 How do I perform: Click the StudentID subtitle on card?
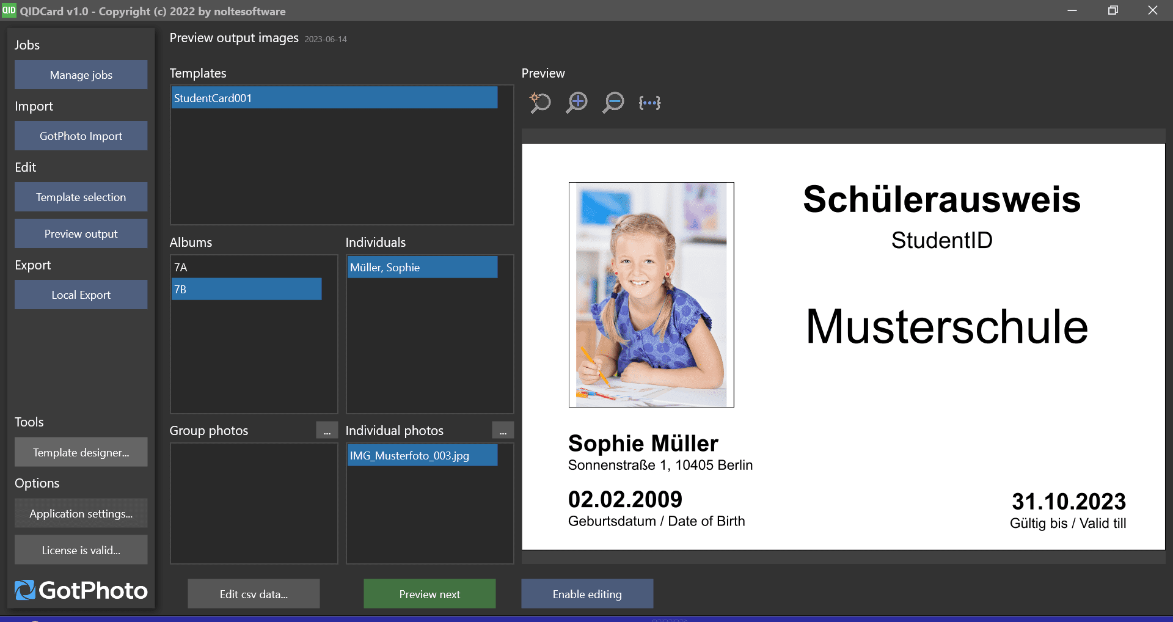[941, 240]
